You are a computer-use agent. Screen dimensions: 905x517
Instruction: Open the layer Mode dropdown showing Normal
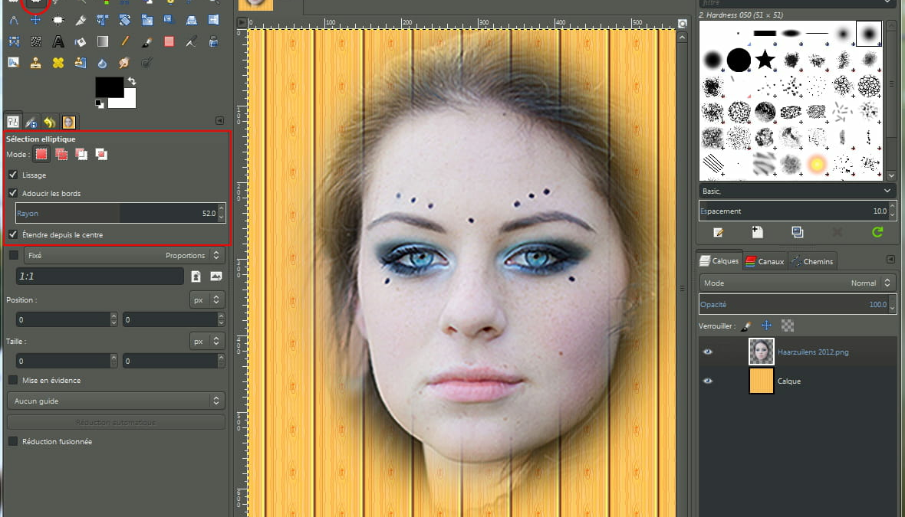click(x=797, y=283)
